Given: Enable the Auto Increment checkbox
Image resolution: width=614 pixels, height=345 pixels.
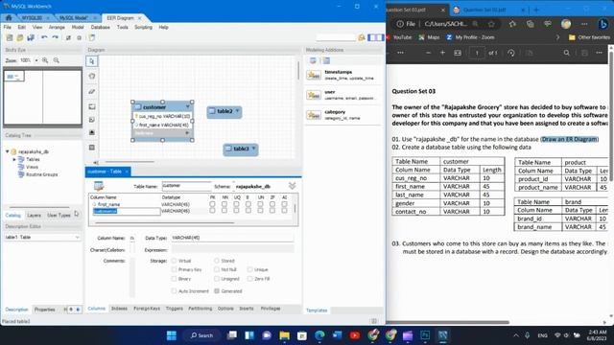Looking at the screenshot, I should point(174,291).
